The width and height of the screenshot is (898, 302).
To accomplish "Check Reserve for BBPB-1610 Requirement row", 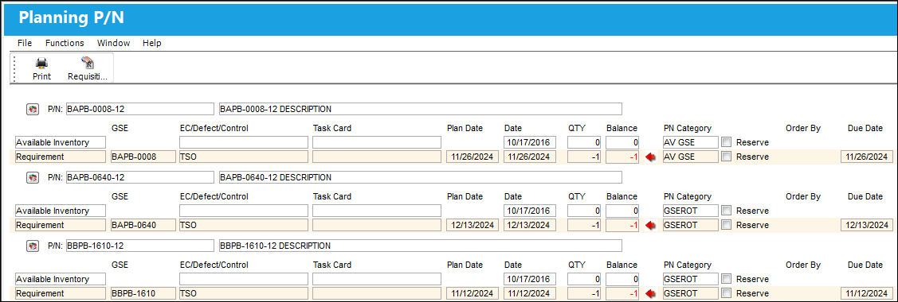I will pos(727,293).
